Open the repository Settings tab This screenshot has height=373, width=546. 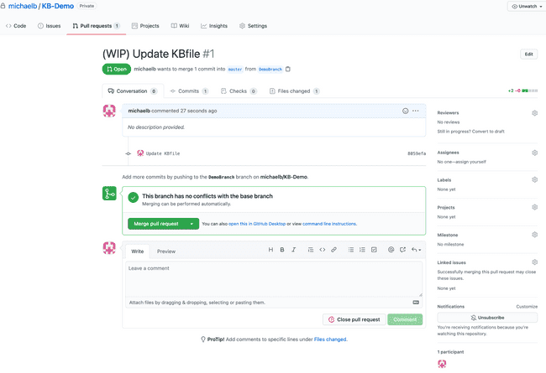[253, 26]
